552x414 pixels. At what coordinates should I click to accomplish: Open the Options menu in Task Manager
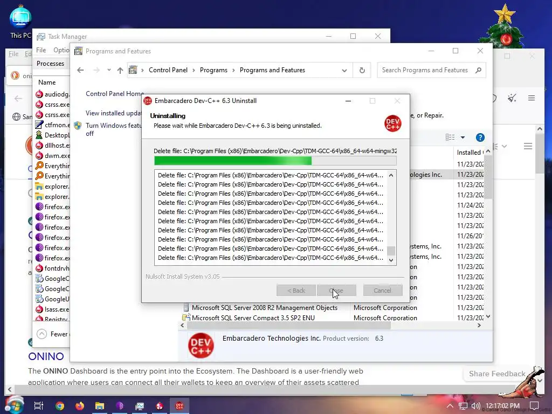click(x=61, y=50)
